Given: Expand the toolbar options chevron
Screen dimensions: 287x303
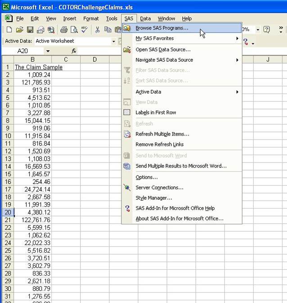Looking at the screenshot, I should pyautogui.click(x=281, y=30).
